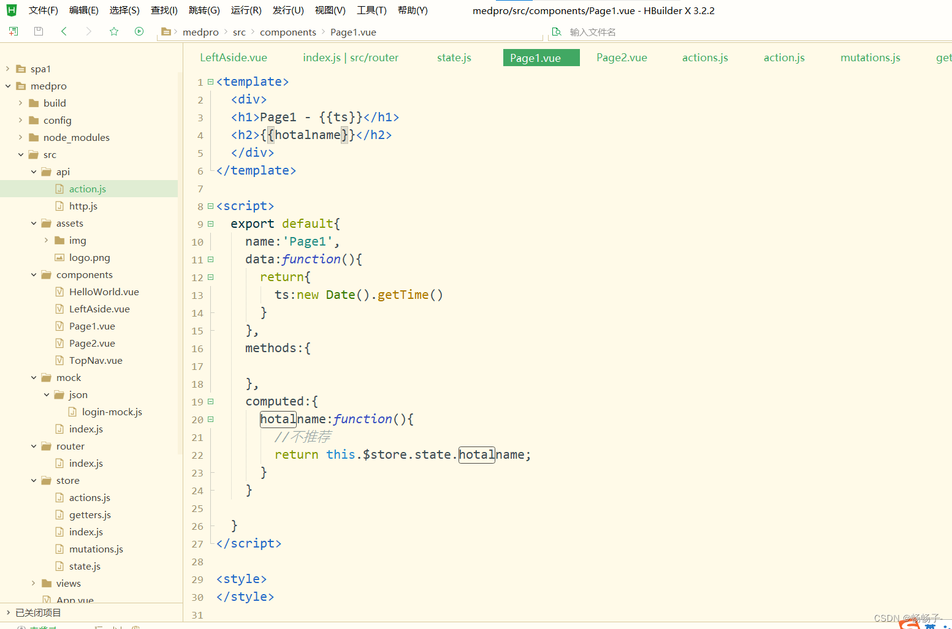Open logo.png in the assets folder
This screenshot has height=629, width=952.
89,257
